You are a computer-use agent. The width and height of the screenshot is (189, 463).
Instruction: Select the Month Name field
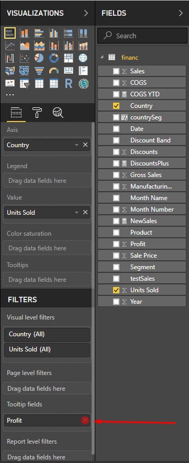point(149,198)
